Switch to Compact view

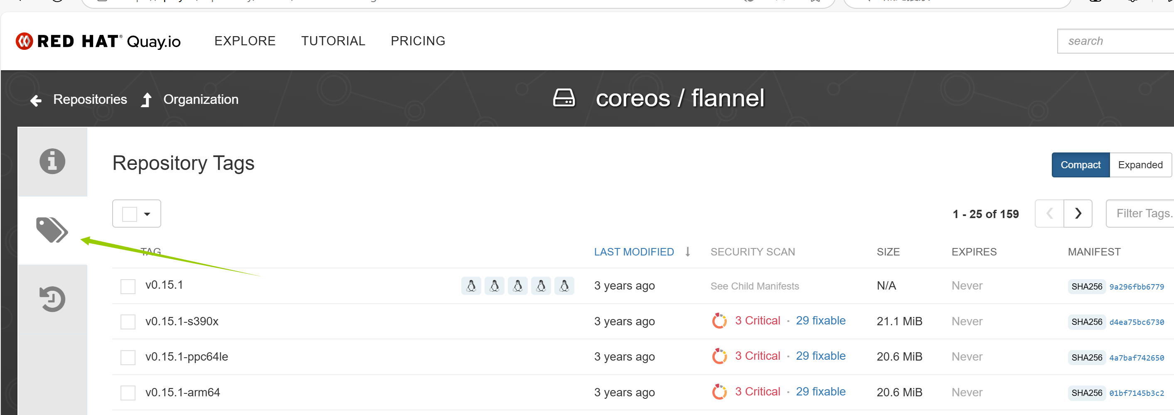click(1080, 165)
